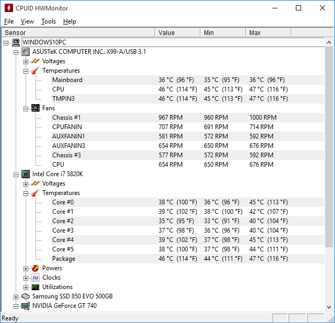Click the Sensor column header
The height and width of the screenshot is (323, 335).
tap(78, 32)
